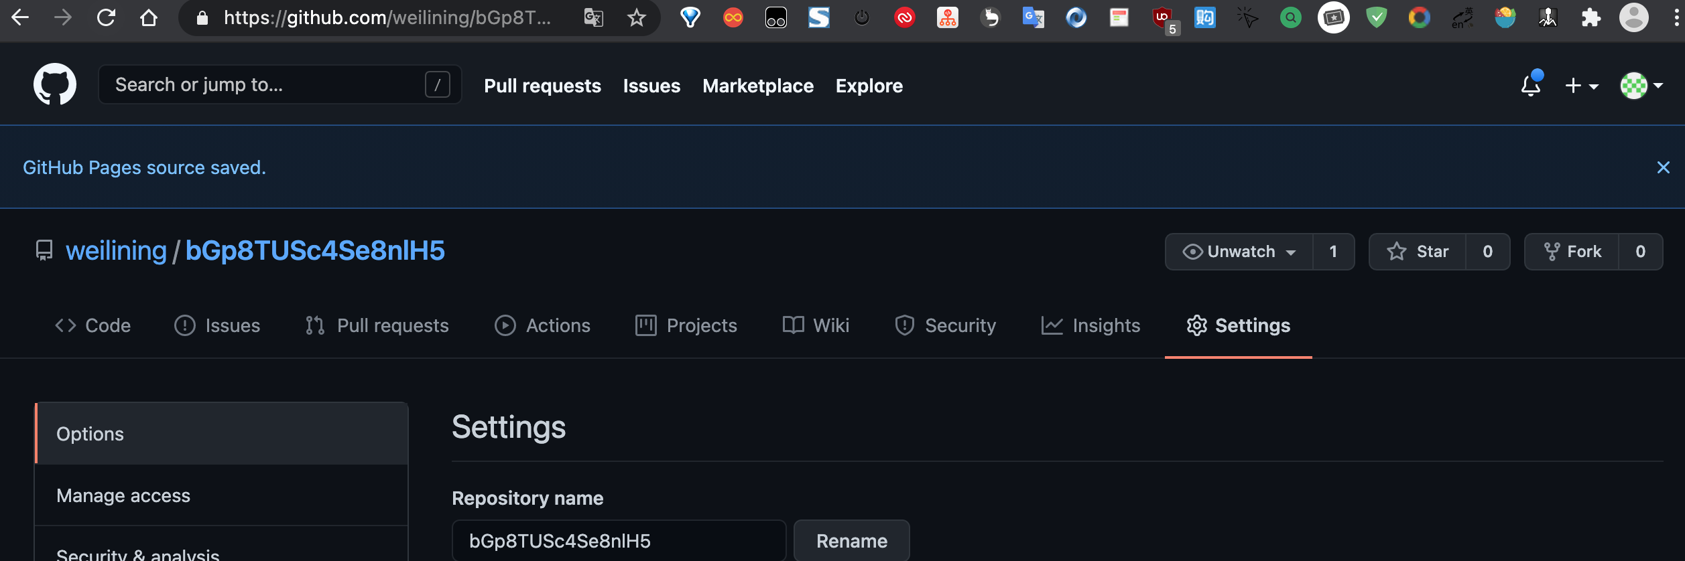Screen dimensions: 1685x561
Task: Switch to the repository Pull requests tab
Action: (377, 325)
